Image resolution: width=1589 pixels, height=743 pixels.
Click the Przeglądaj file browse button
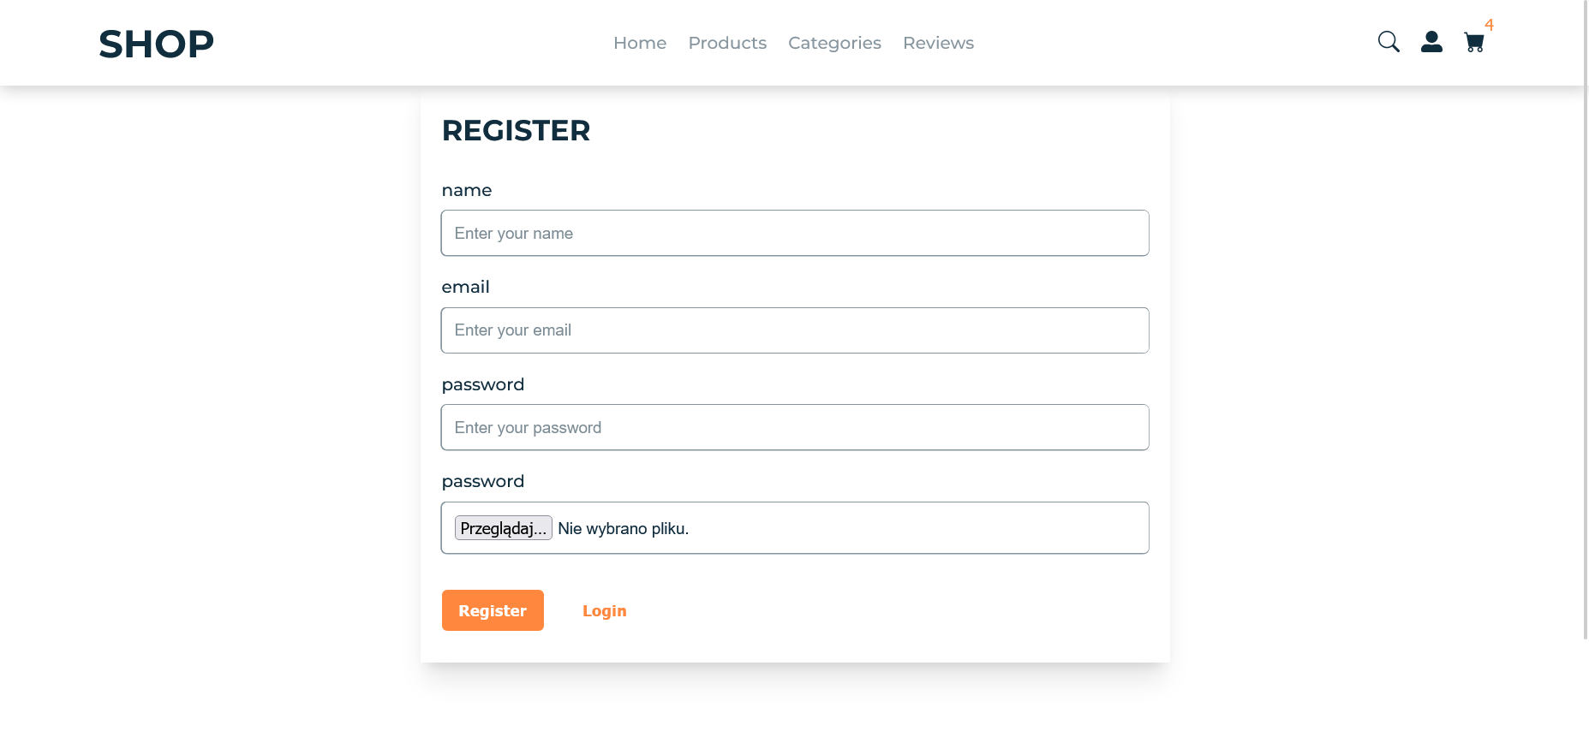coord(504,528)
